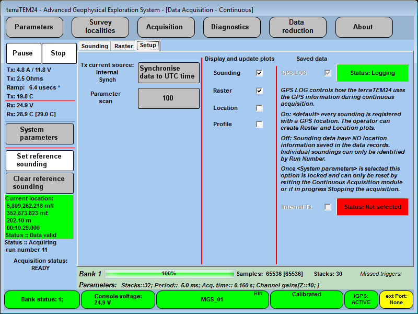Click the Console voltage 24.9 V indicator
The image size is (418, 314).
(x=118, y=299)
